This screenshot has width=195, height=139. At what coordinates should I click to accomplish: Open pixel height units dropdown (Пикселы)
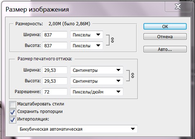tap(87, 45)
